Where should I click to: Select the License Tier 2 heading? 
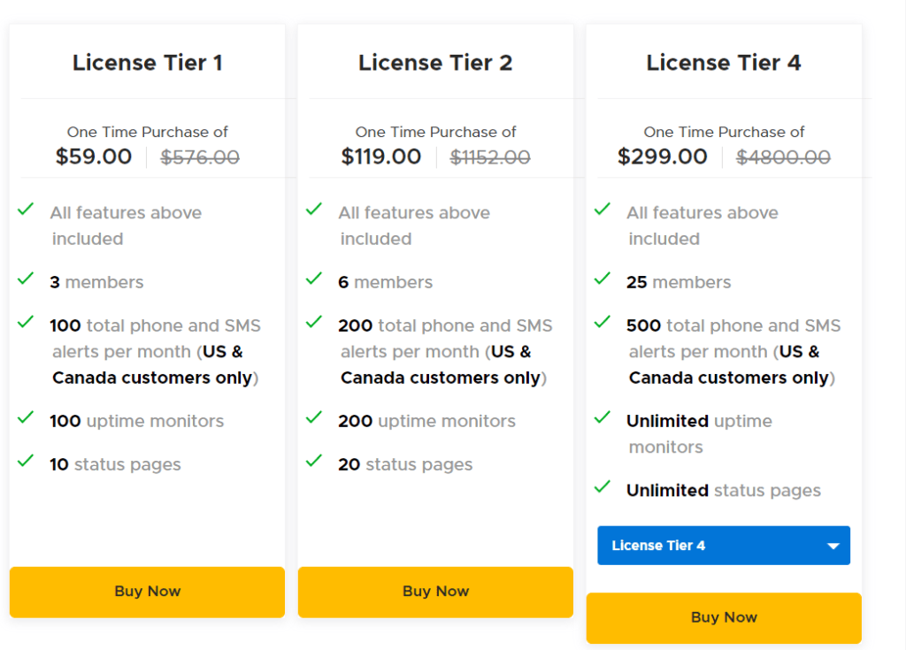pyautogui.click(x=435, y=63)
